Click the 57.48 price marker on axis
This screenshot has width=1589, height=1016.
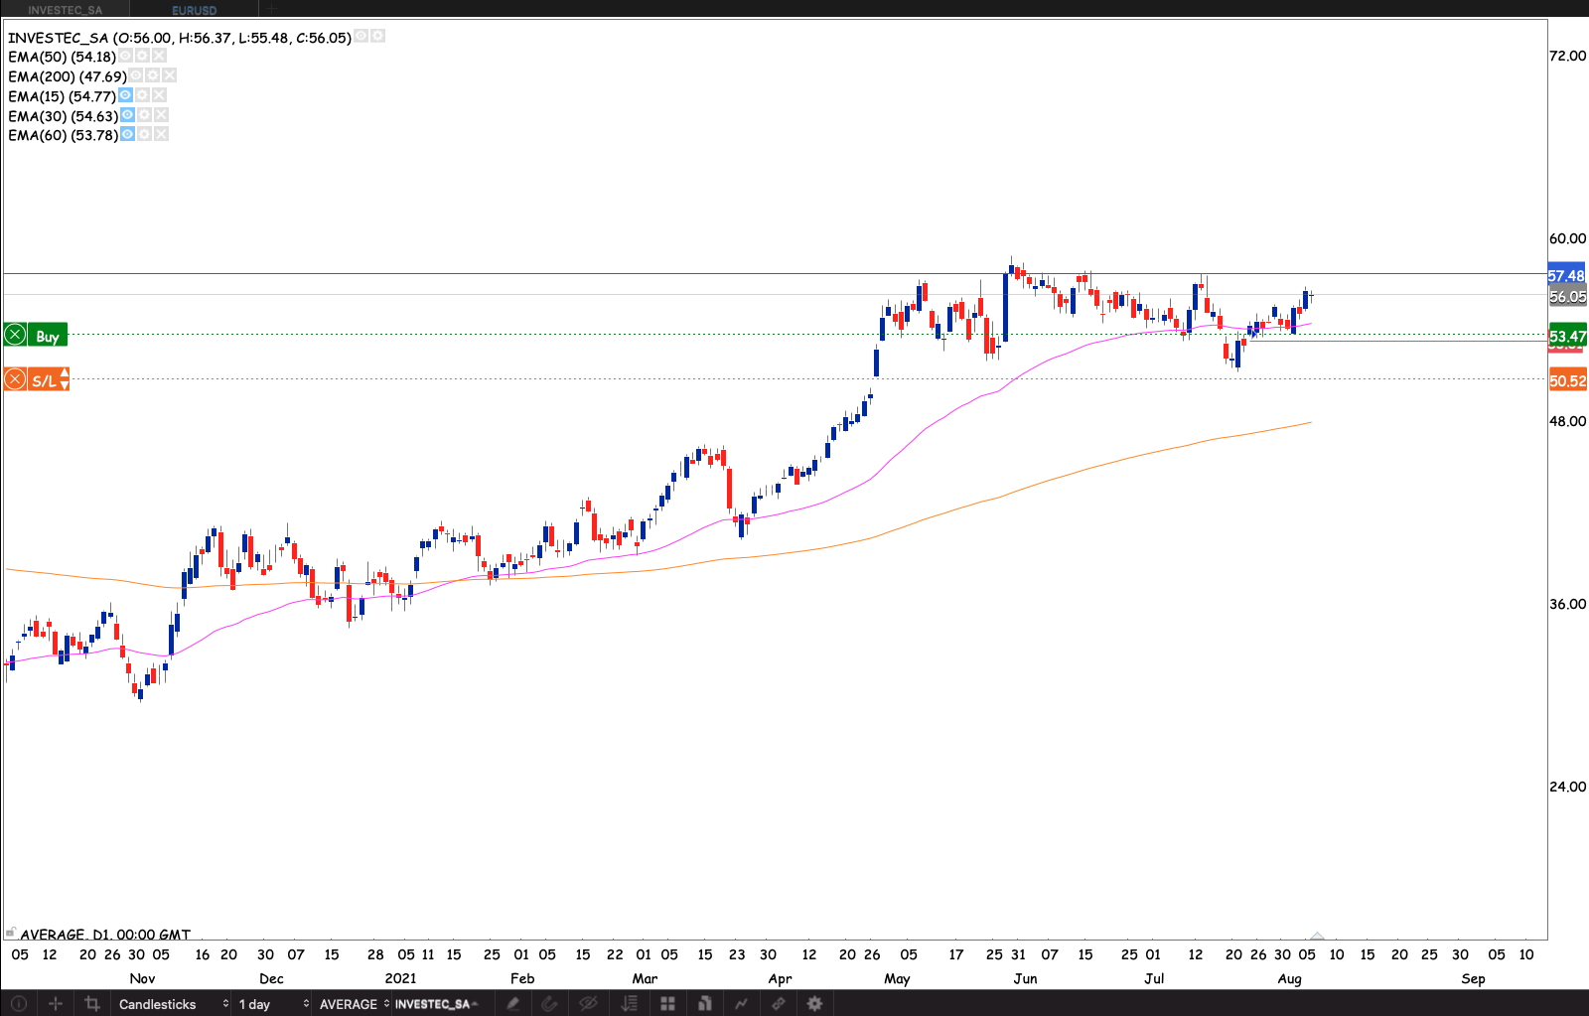pyautogui.click(x=1566, y=275)
